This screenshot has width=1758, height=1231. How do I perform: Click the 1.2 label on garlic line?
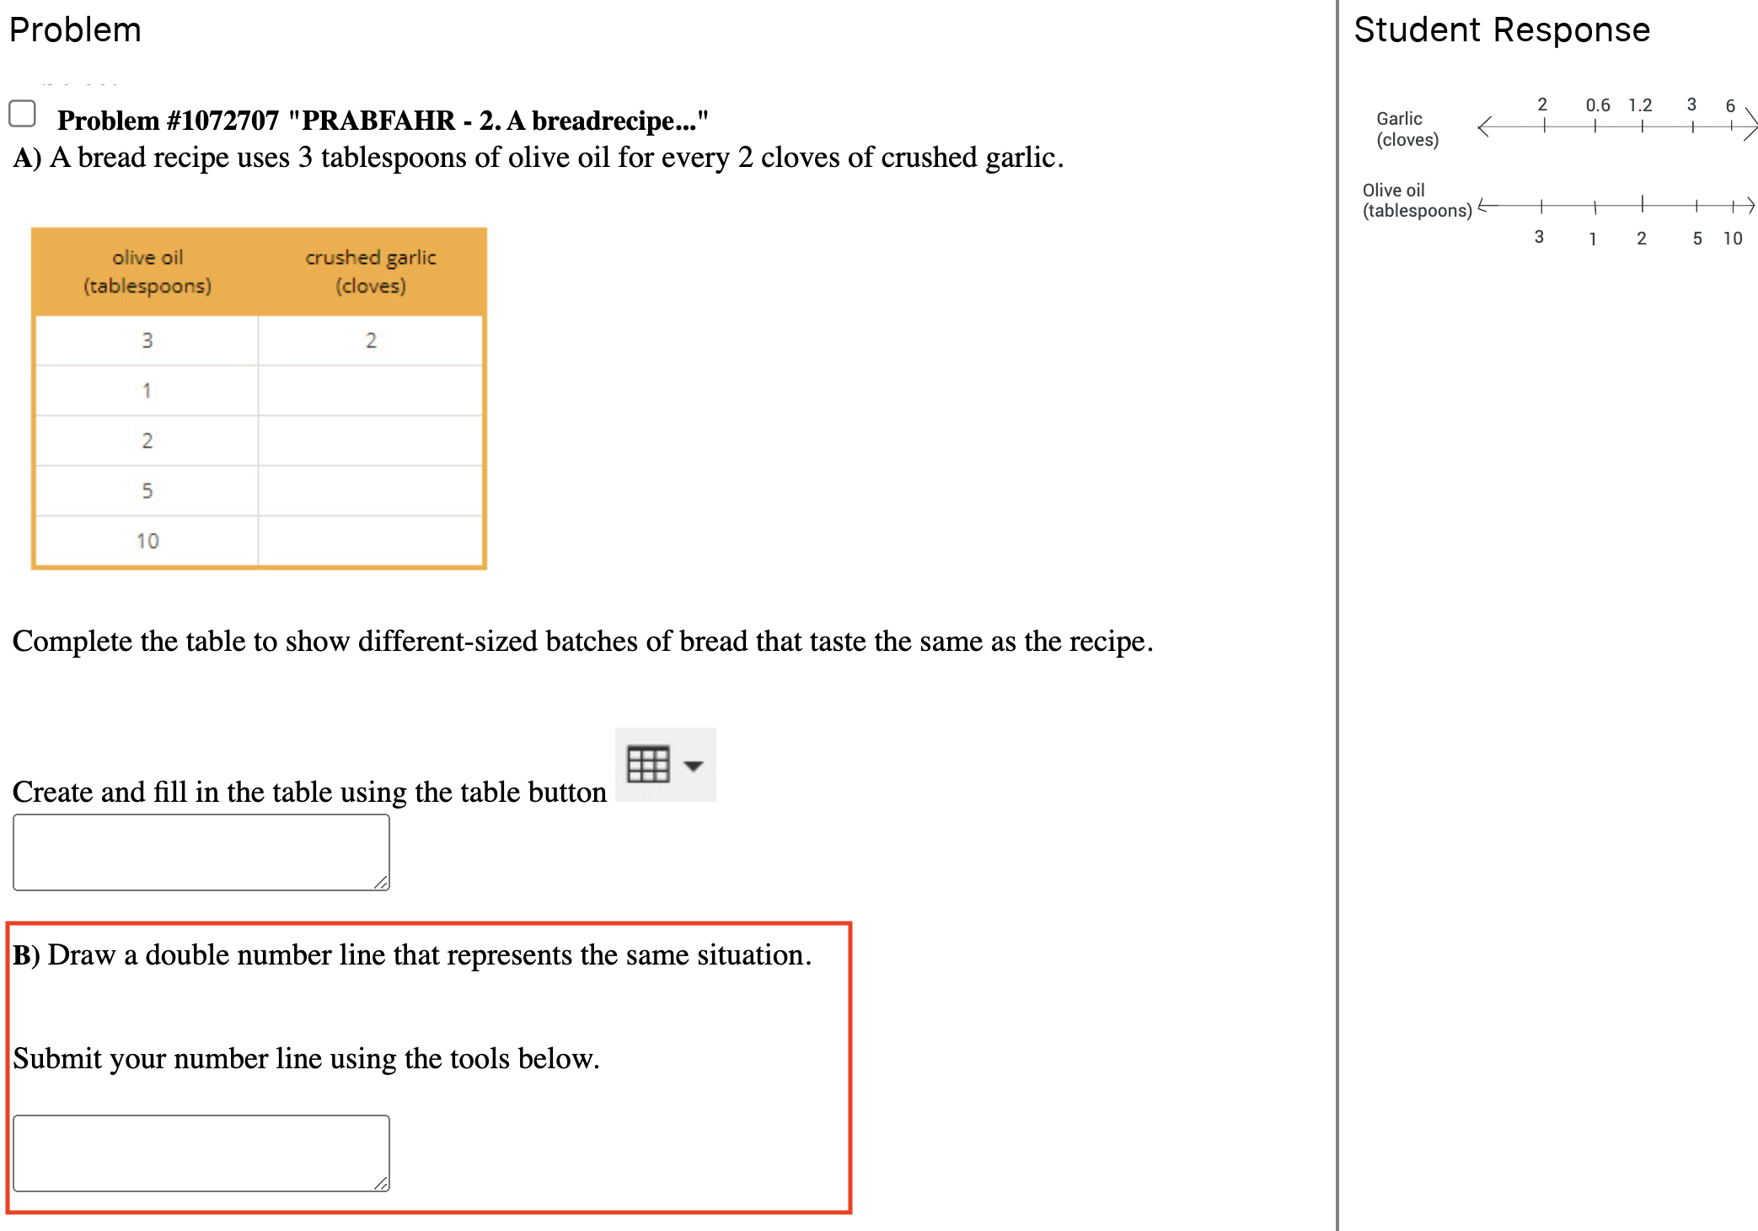[1639, 105]
